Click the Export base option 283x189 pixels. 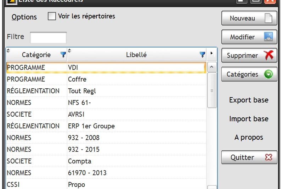click(249, 100)
